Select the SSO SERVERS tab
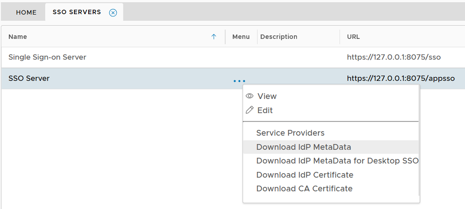This screenshot has height=209, width=465. pos(77,12)
